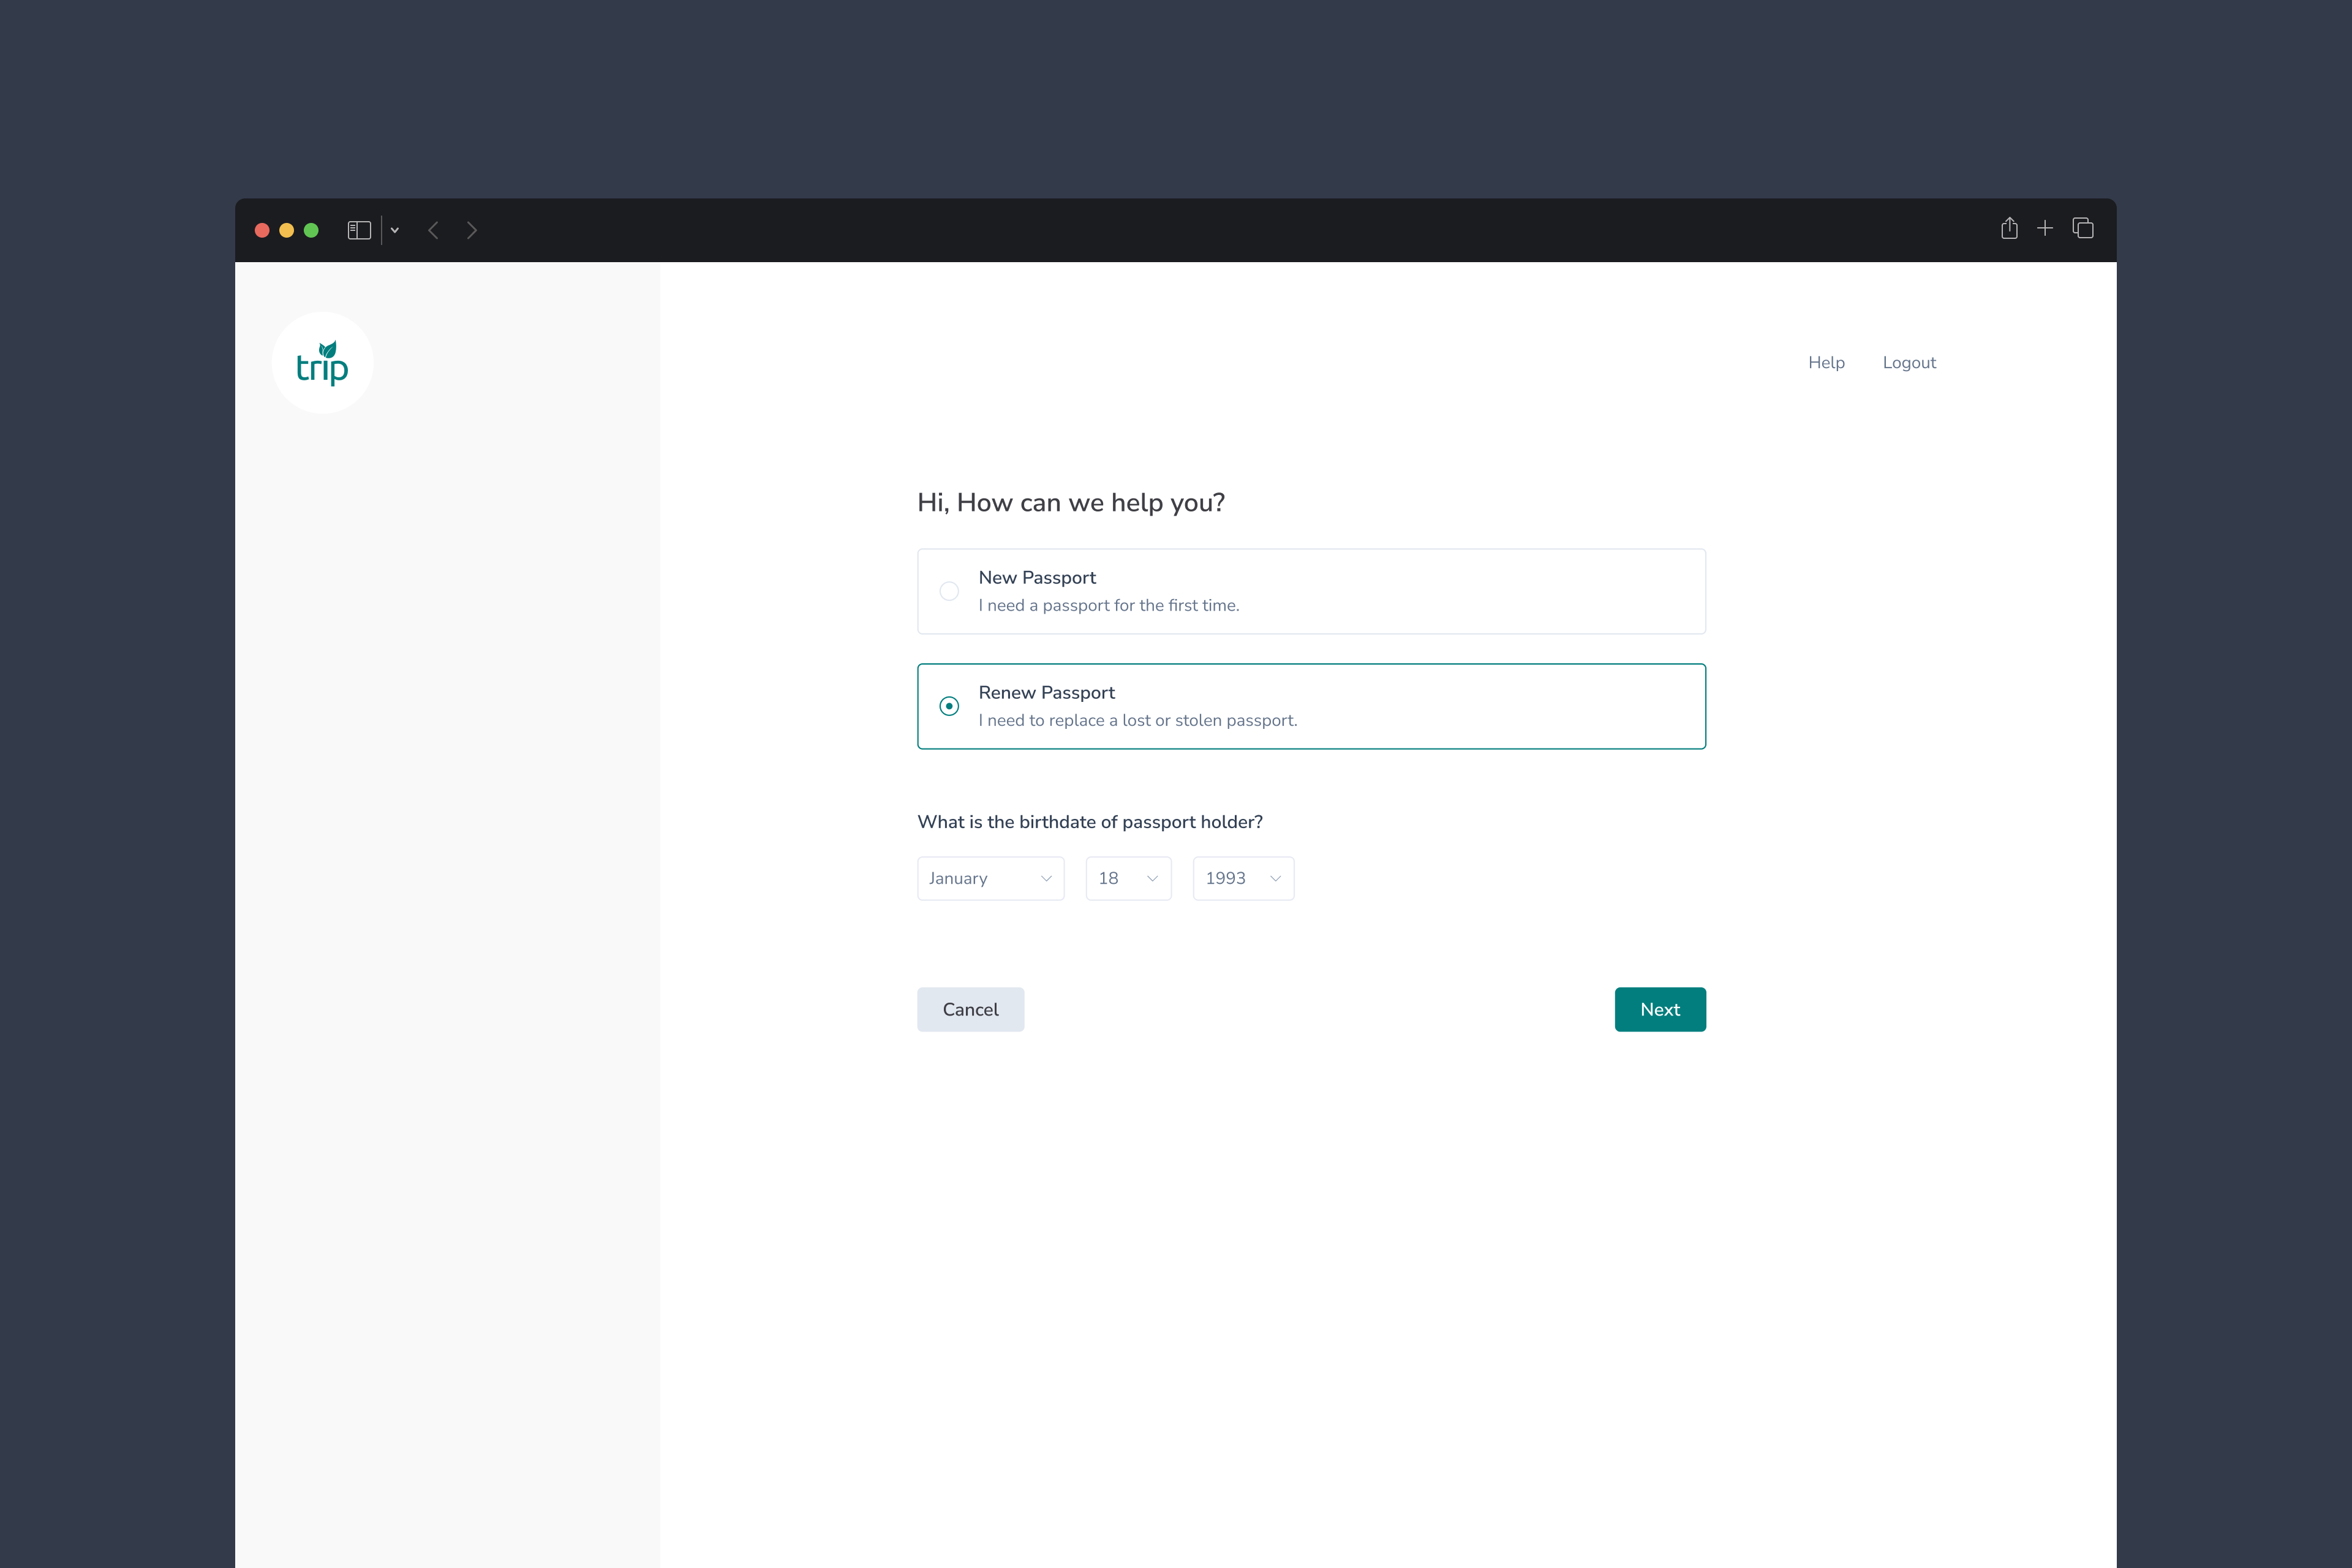The height and width of the screenshot is (1568, 2352).
Task: Click the trip logo
Action: [322, 363]
